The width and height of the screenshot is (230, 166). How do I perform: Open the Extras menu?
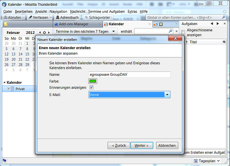[132, 11]
